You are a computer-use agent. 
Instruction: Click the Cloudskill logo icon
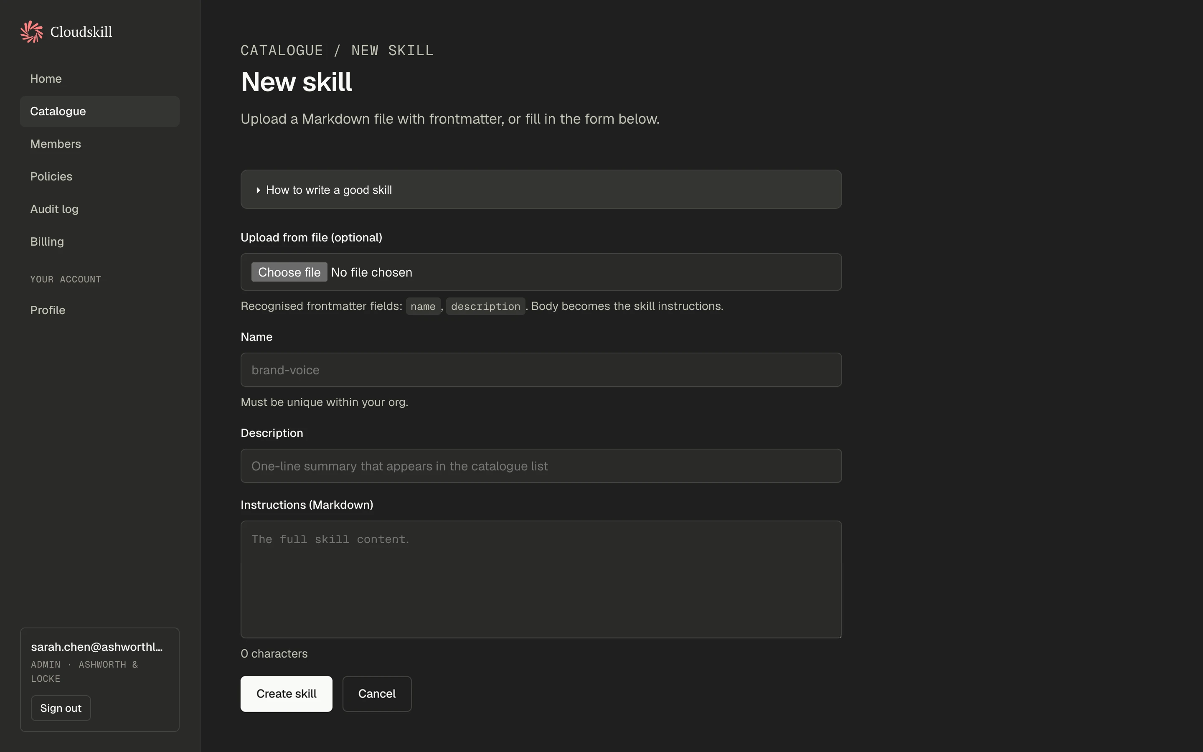pyautogui.click(x=32, y=32)
